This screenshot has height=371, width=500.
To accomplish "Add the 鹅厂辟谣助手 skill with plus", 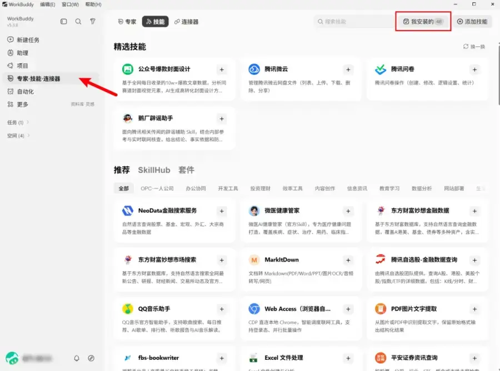I will click(x=222, y=119).
